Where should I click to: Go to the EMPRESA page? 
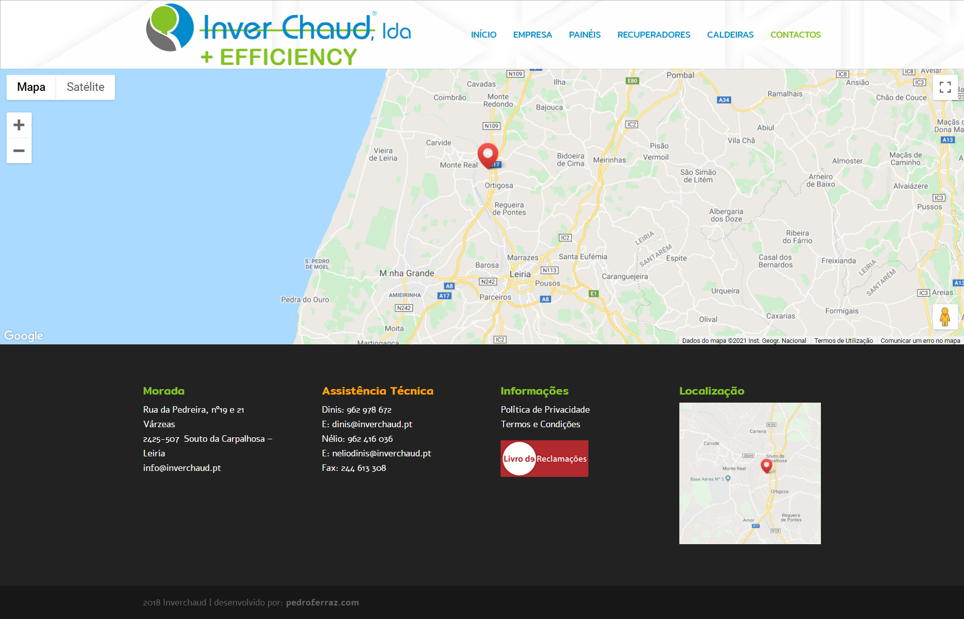pyautogui.click(x=532, y=35)
